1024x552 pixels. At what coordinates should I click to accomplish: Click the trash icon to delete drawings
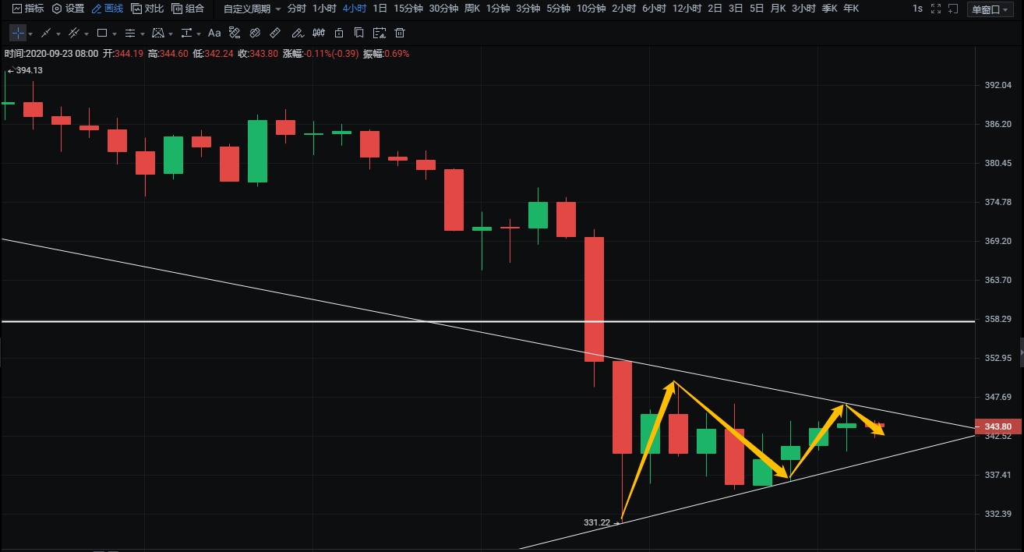(400, 34)
